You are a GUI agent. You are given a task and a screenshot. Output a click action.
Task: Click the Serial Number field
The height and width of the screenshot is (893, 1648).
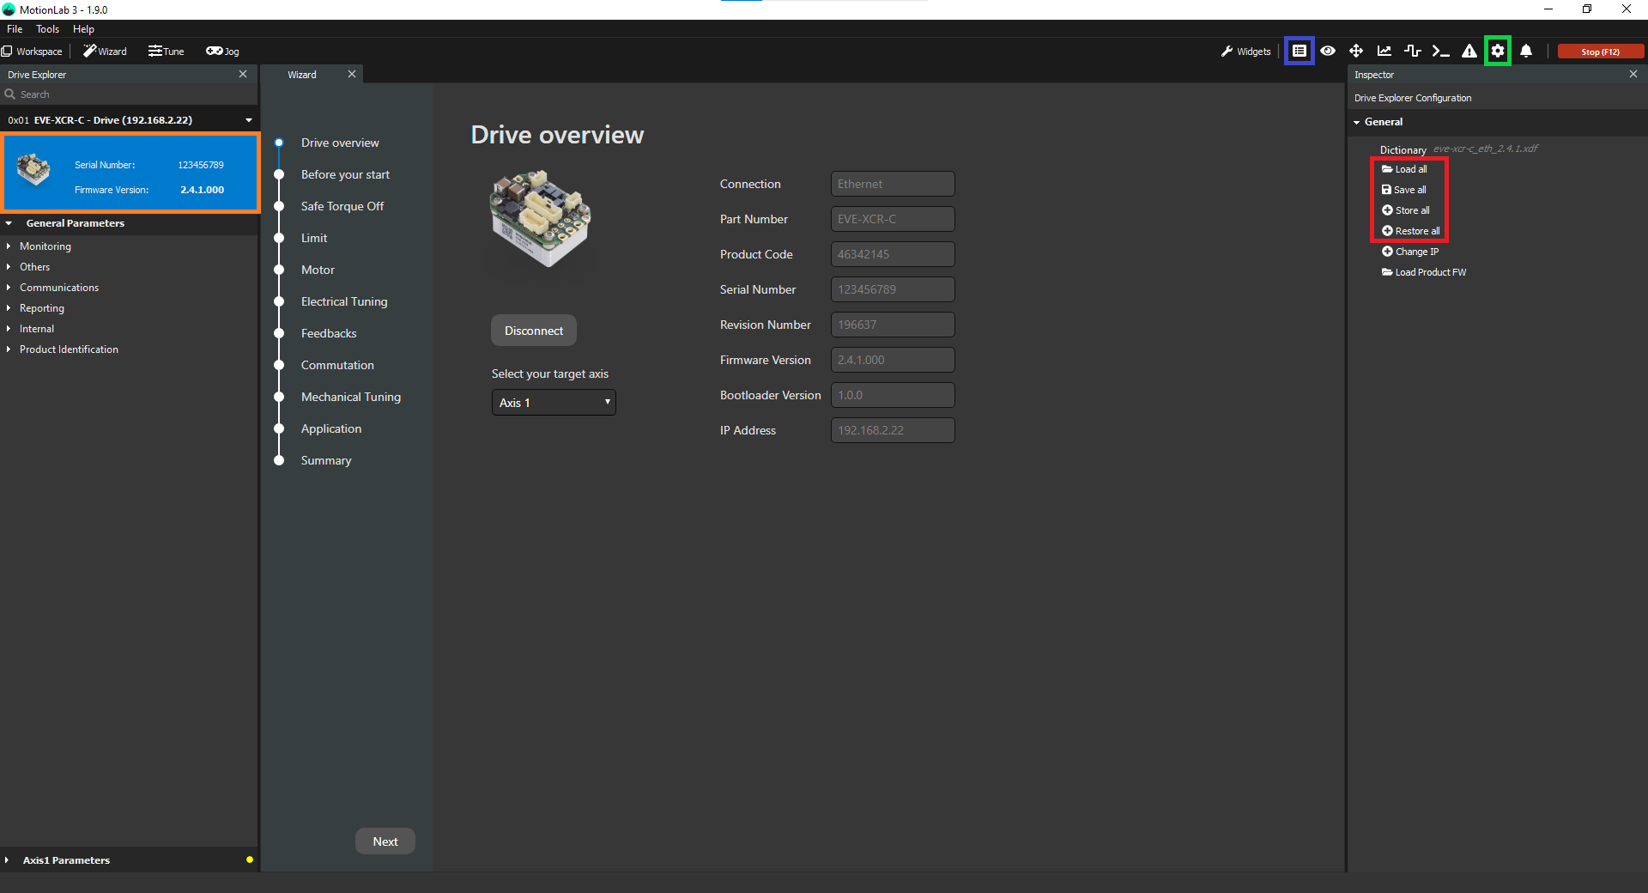(893, 289)
